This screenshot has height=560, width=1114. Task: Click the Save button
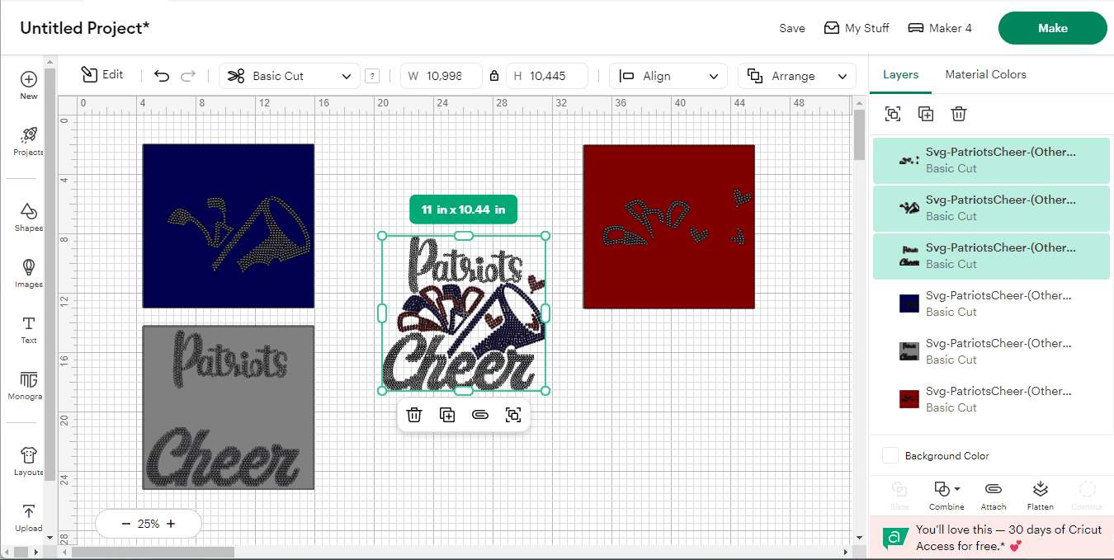pos(792,28)
